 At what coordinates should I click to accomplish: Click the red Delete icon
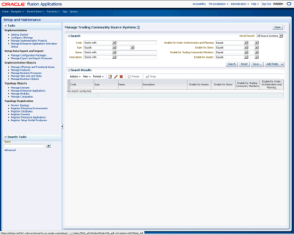[x=121, y=76]
